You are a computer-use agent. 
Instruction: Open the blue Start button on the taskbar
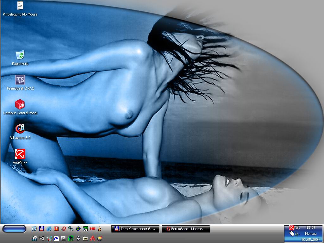tap(14, 229)
